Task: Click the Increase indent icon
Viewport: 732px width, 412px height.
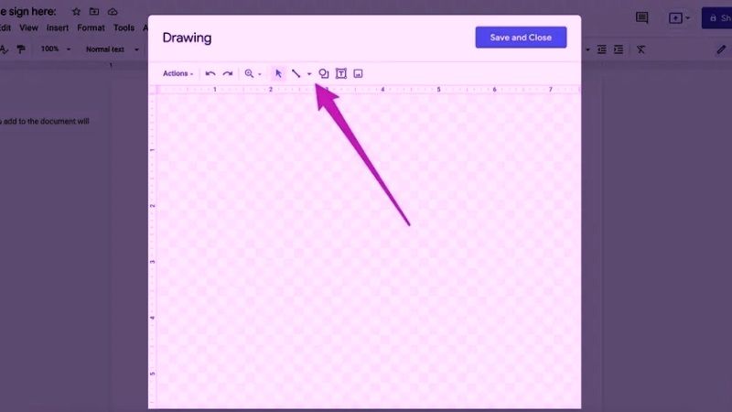Action: (x=619, y=49)
